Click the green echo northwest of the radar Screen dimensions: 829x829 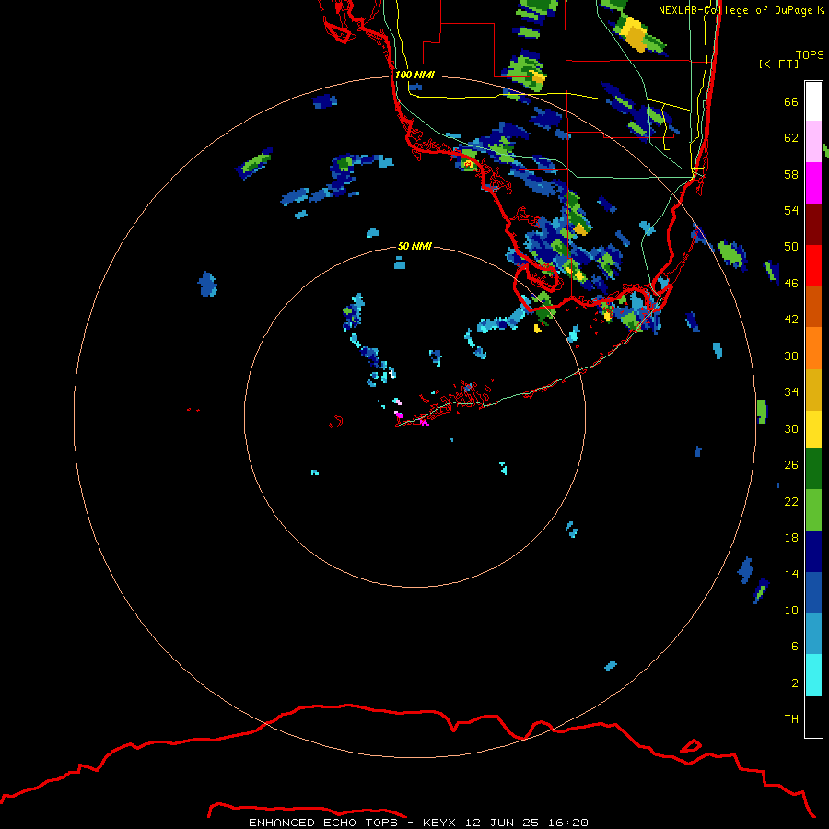(x=256, y=163)
